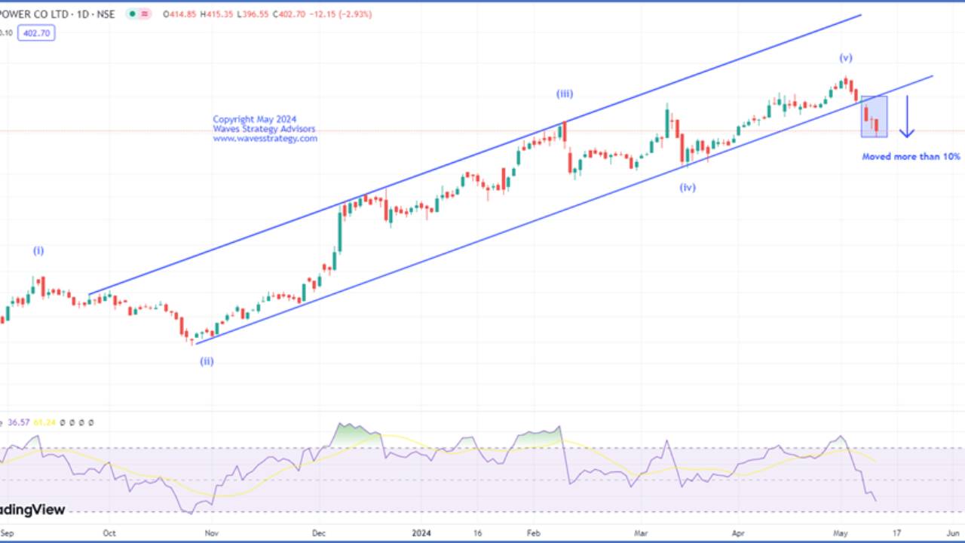Visit the www.wavesstrategy.com link

(x=264, y=137)
